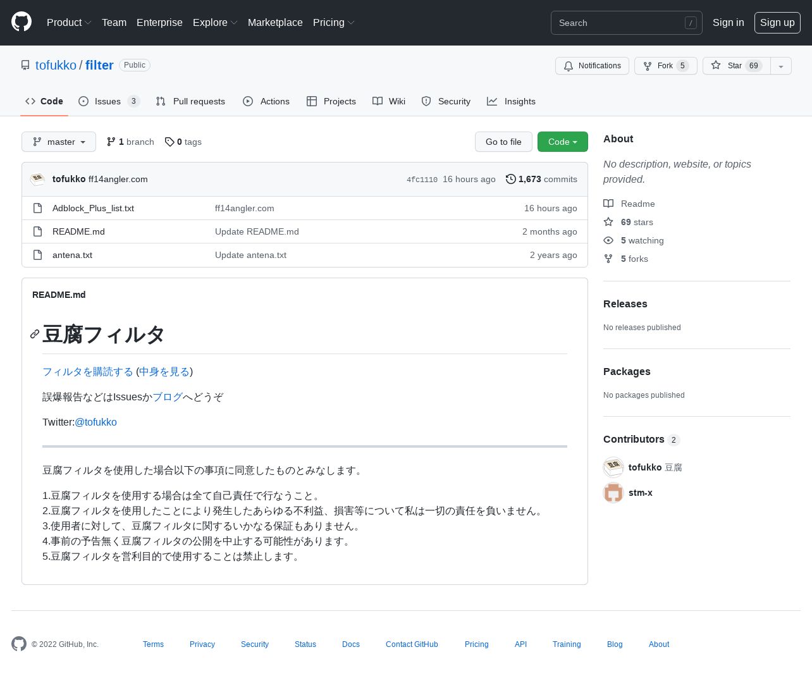This screenshot has width=812, height=683.
Task: View the 0 tags link
Action: (x=183, y=142)
